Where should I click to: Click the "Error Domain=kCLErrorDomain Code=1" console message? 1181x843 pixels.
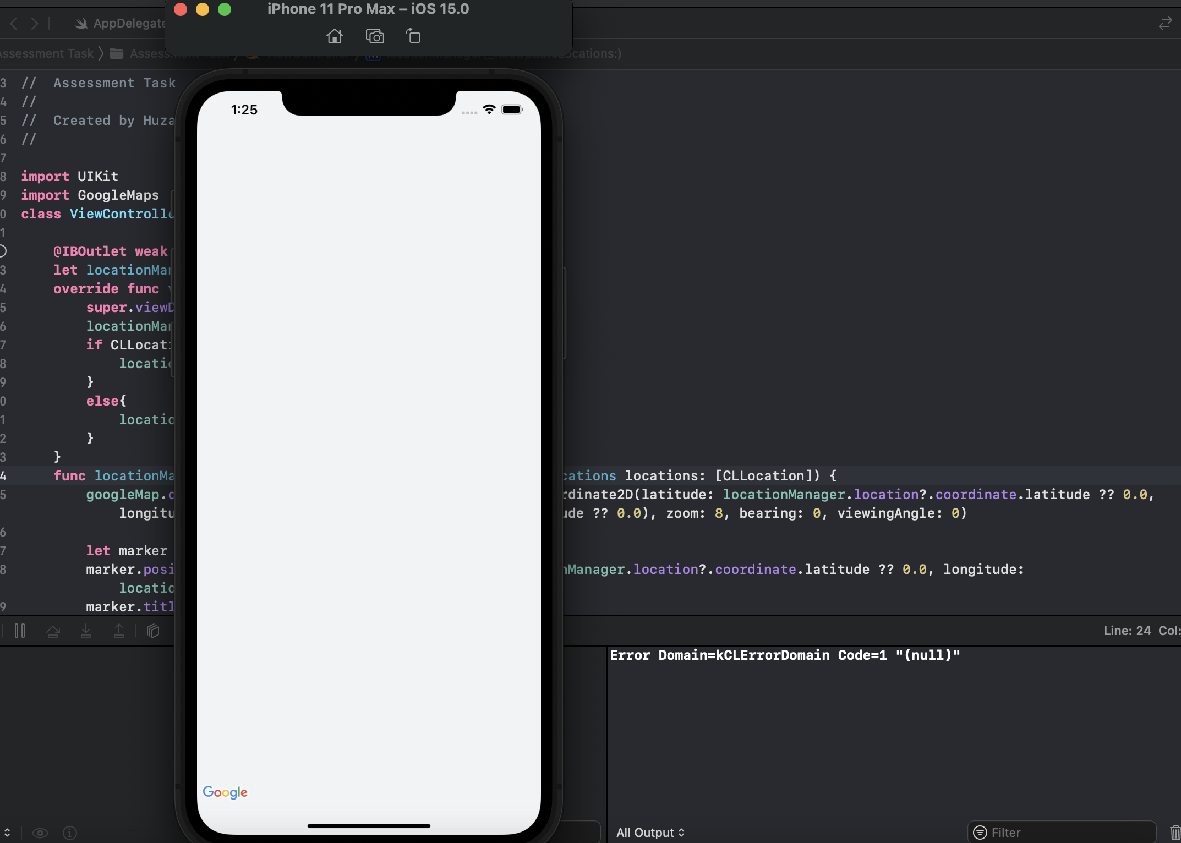[785, 655]
